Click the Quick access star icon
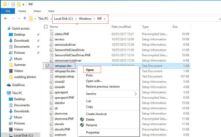 pos(9,29)
